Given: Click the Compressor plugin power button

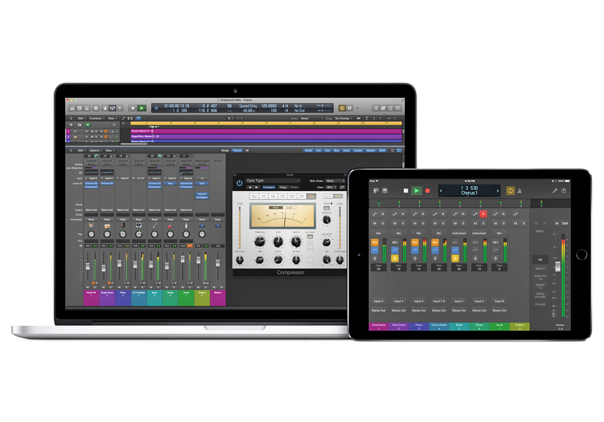Looking at the screenshot, I should [x=239, y=182].
